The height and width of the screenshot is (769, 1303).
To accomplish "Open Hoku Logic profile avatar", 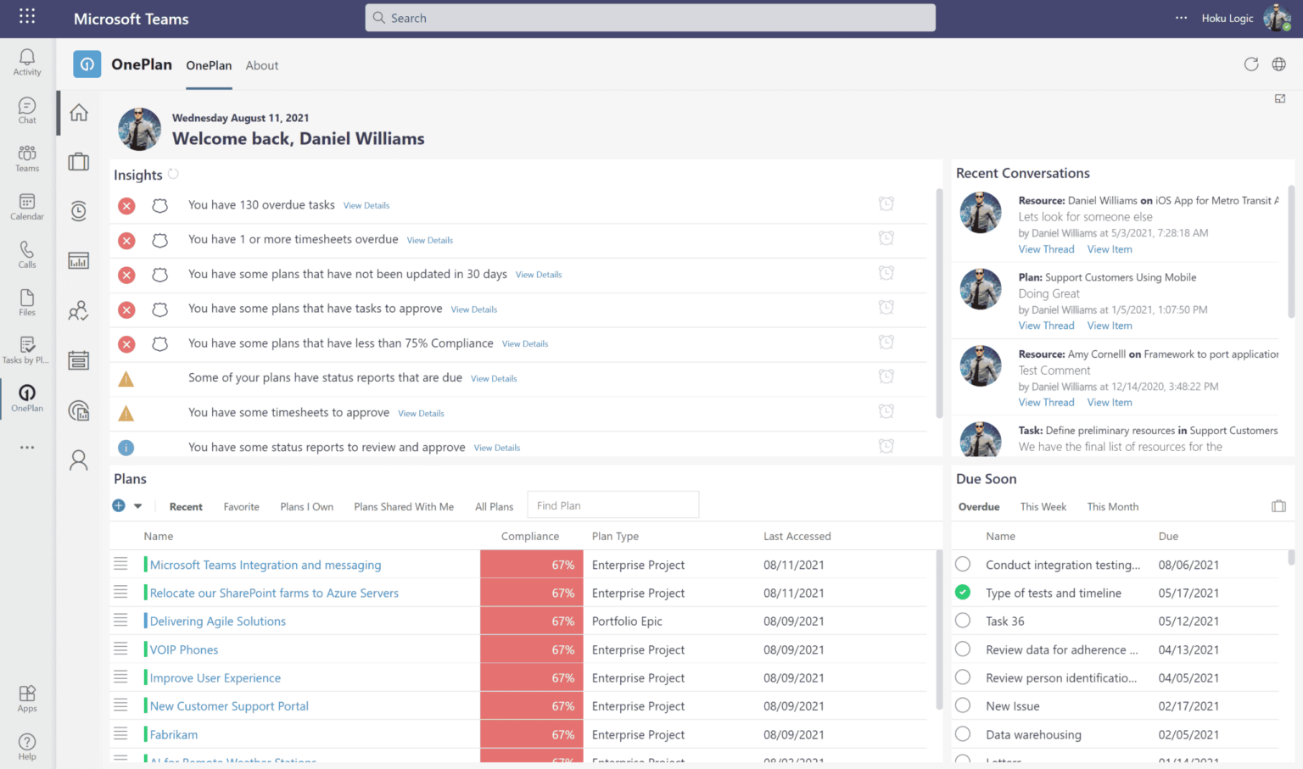I will pos(1277,18).
